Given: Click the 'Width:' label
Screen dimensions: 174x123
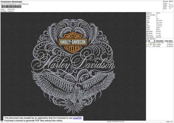Looking at the screenshot, I should tap(165, 7).
